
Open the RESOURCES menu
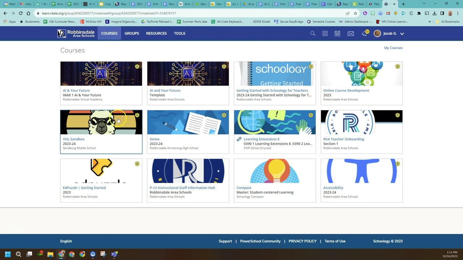[156, 34]
